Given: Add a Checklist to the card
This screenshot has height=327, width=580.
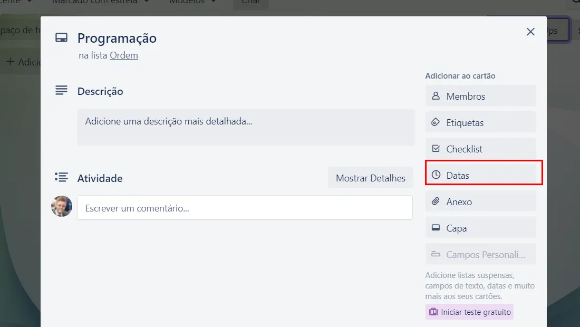Looking at the screenshot, I should coord(480,149).
